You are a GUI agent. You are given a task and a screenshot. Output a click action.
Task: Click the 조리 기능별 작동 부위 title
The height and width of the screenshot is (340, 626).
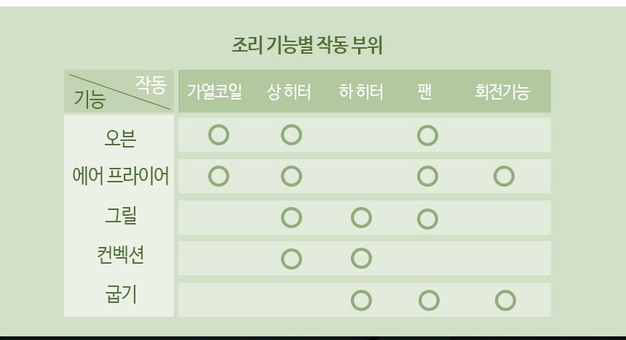coord(307,45)
